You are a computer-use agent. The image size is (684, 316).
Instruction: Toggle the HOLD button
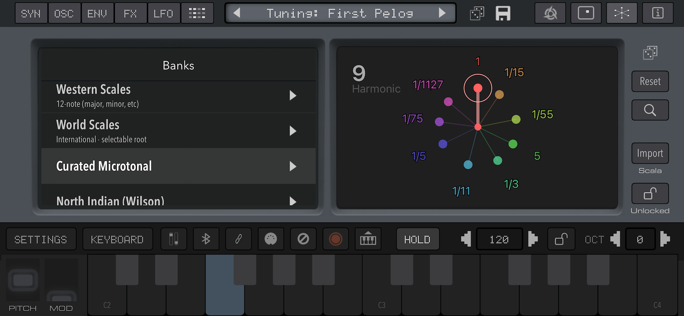418,239
